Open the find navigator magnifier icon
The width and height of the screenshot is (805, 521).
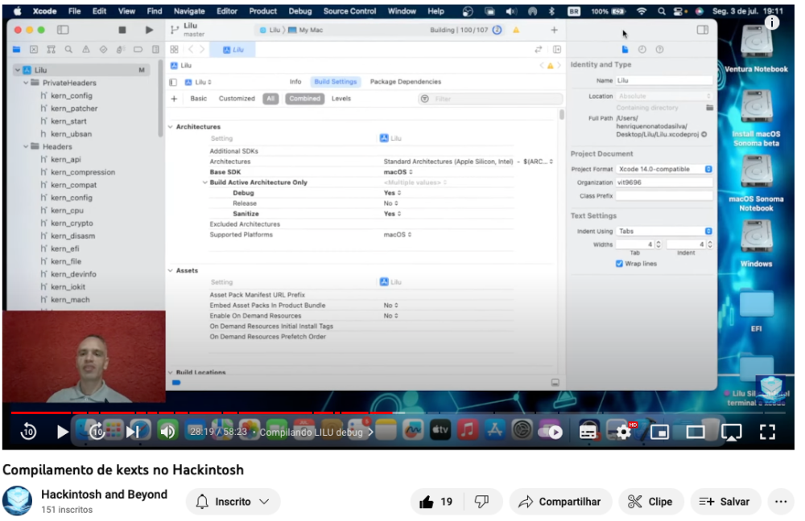pos(68,50)
